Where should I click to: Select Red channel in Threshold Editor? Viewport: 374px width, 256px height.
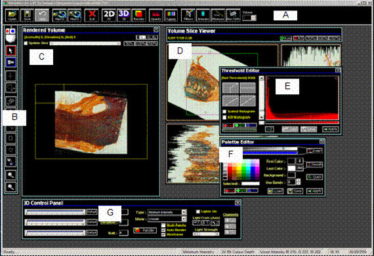[228, 125]
